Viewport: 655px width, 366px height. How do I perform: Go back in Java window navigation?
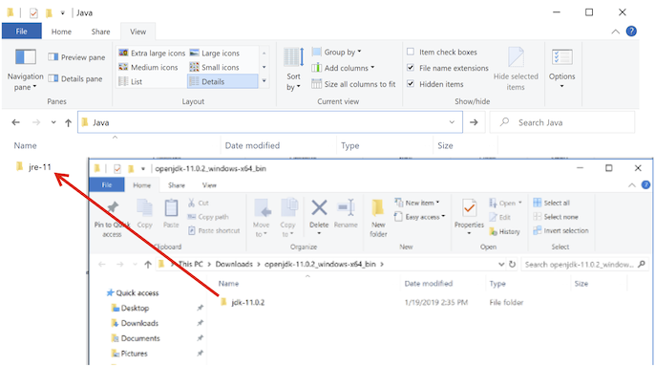click(16, 122)
